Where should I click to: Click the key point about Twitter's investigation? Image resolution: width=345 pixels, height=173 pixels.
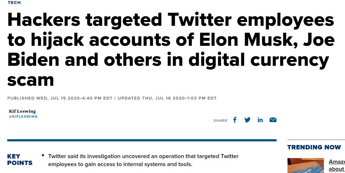click(143, 160)
